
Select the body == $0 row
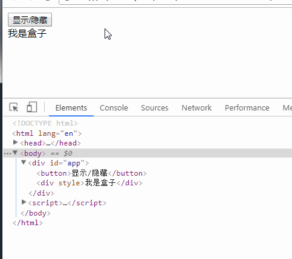(148, 153)
